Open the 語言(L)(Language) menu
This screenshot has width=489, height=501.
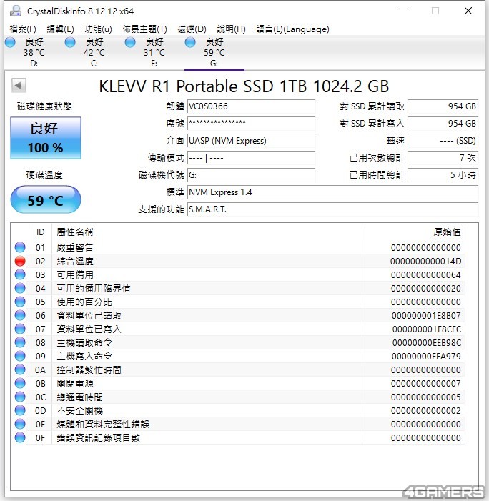tap(292, 29)
